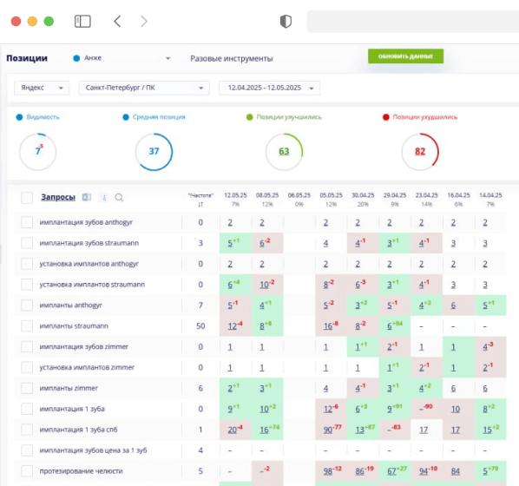This screenshot has height=486, width=519.
Task: Check the имплантация зубов zimmer row checkbox
Action: tap(27, 346)
